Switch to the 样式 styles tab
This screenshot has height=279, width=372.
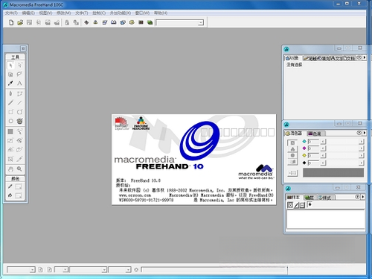[325, 198]
